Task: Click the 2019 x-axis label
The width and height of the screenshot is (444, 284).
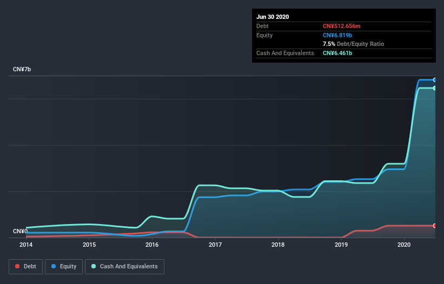Action: pyautogui.click(x=341, y=245)
